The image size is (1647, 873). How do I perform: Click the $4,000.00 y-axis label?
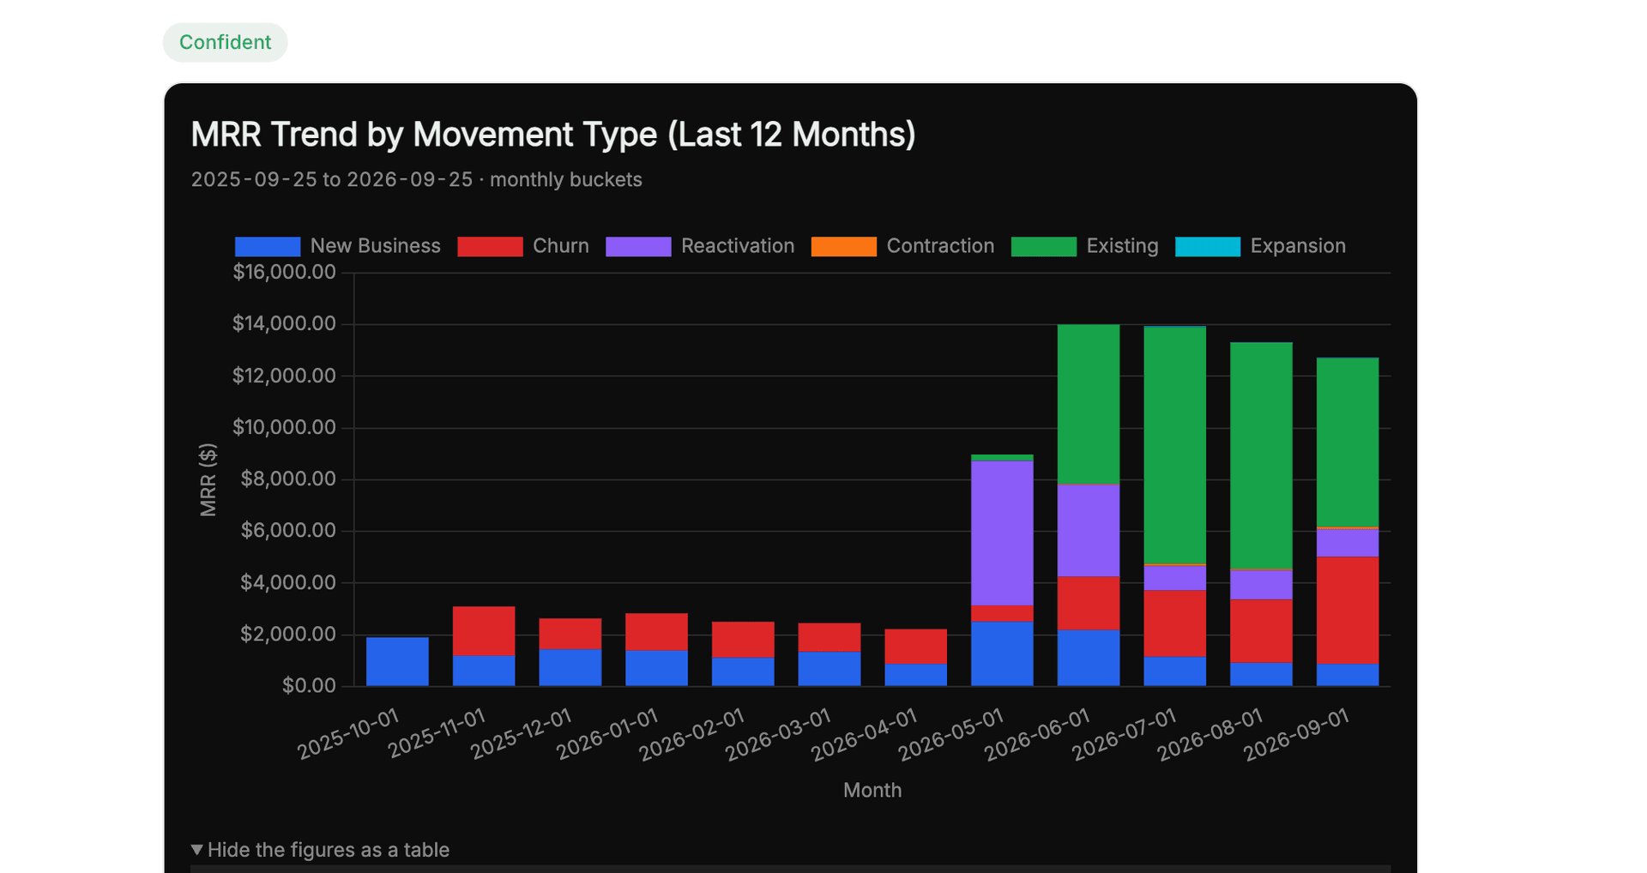tap(288, 582)
